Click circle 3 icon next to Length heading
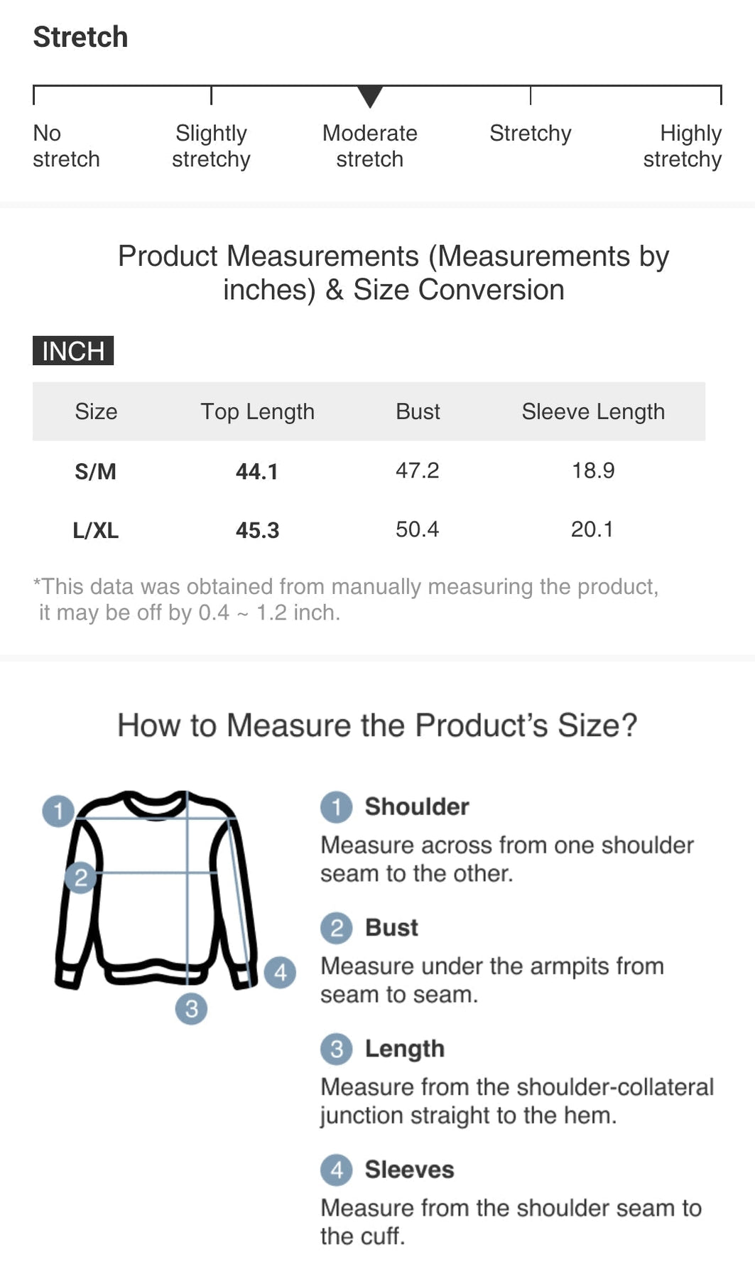Image resolution: width=755 pixels, height=1279 pixels. click(x=337, y=1049)
